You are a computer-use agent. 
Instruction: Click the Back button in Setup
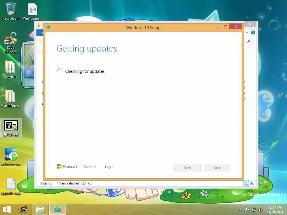pyautogui.click(x=188, y=168)
